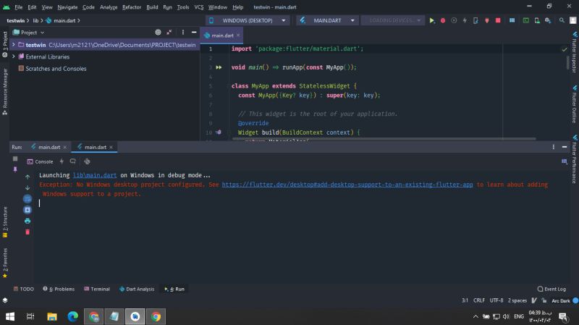Toggle soft-wrap in the console gutter

tap(28, 199)
